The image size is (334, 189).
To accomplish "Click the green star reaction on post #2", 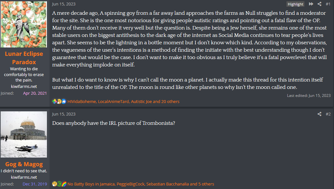I will [59, 184].
